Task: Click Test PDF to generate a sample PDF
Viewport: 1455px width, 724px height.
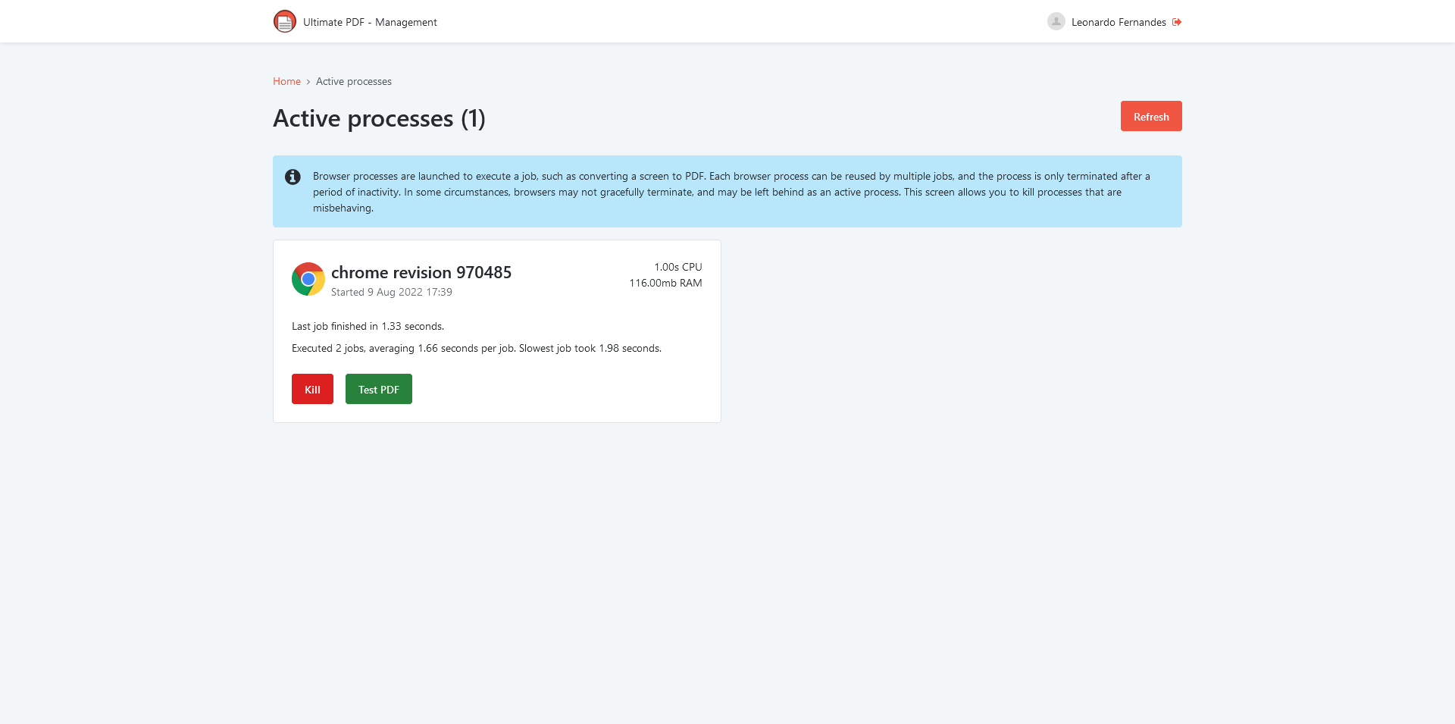Action: (x=378, y=389)
